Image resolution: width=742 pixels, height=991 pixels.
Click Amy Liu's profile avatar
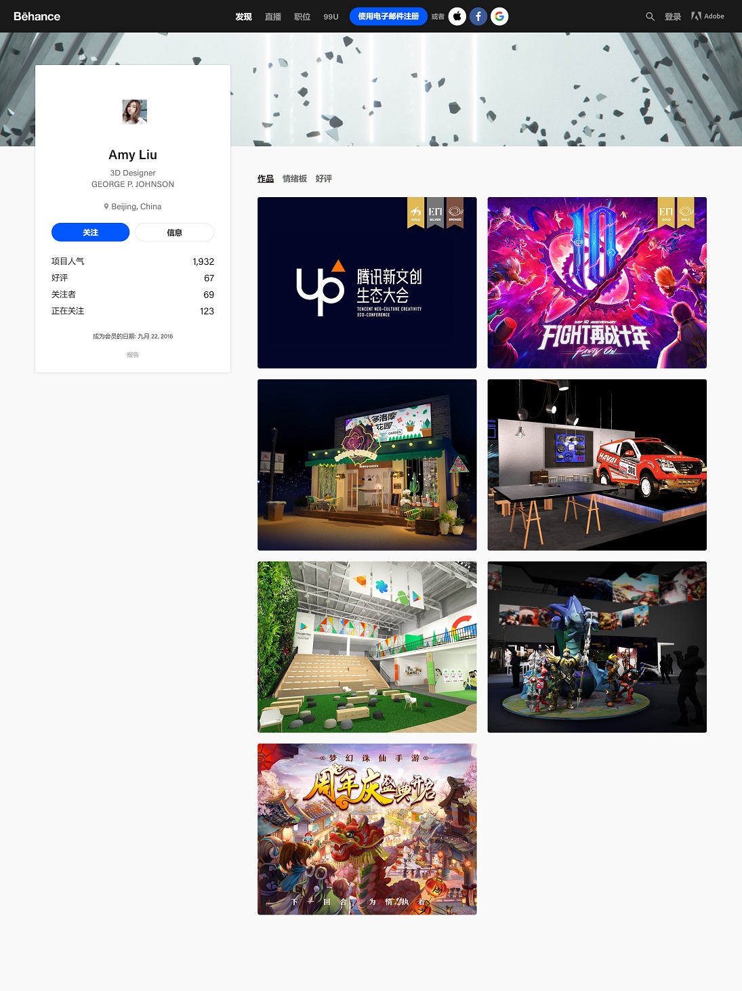[x=134, y=112]
